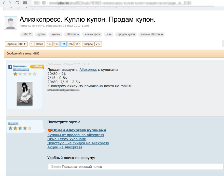Image resolution: width=224 pixels, height=176 pixels.
Task: Click the Назад pagination button
Action: [39, 44]
